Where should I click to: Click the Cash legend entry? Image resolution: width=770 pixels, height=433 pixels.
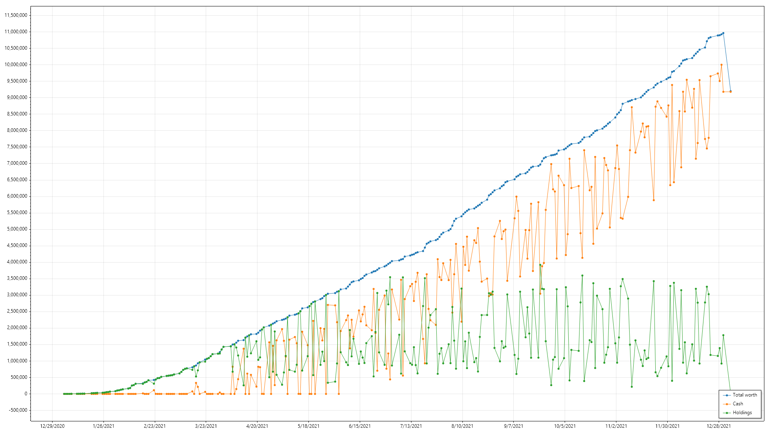pyautogui.click(x=733, y=404)
